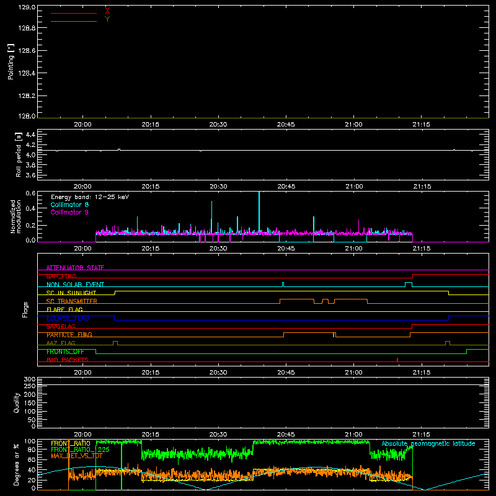Click the red X legend line sample
Screen dimensions: 496x496
tap(74, 13)
